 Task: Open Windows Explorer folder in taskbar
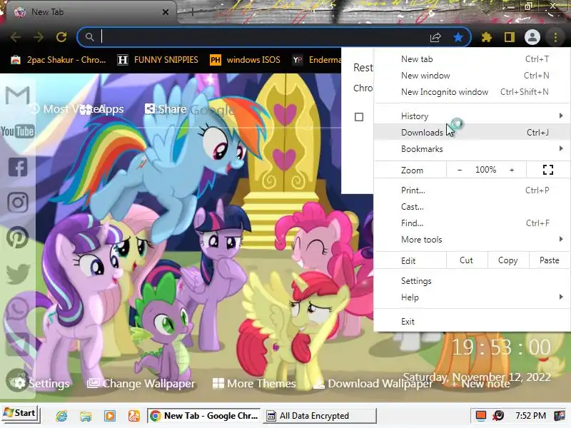86,416
